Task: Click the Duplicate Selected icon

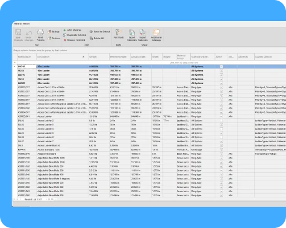Action: 64,35
